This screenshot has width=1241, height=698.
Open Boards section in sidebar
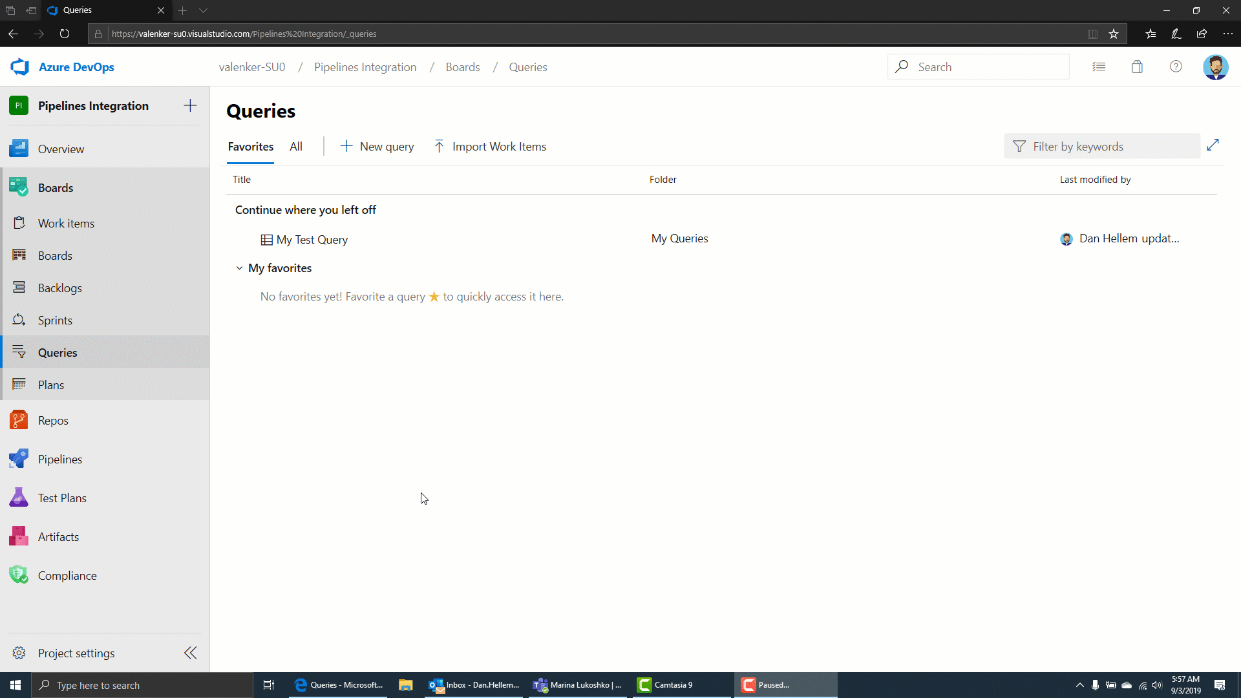56,187
